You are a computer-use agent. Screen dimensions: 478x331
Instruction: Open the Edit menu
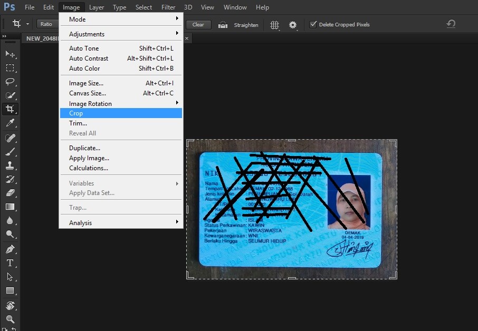pyautogui.click(x=49, y=7)
